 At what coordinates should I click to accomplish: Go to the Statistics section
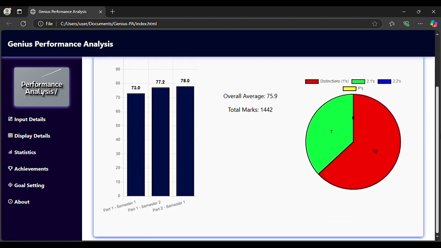25,152
